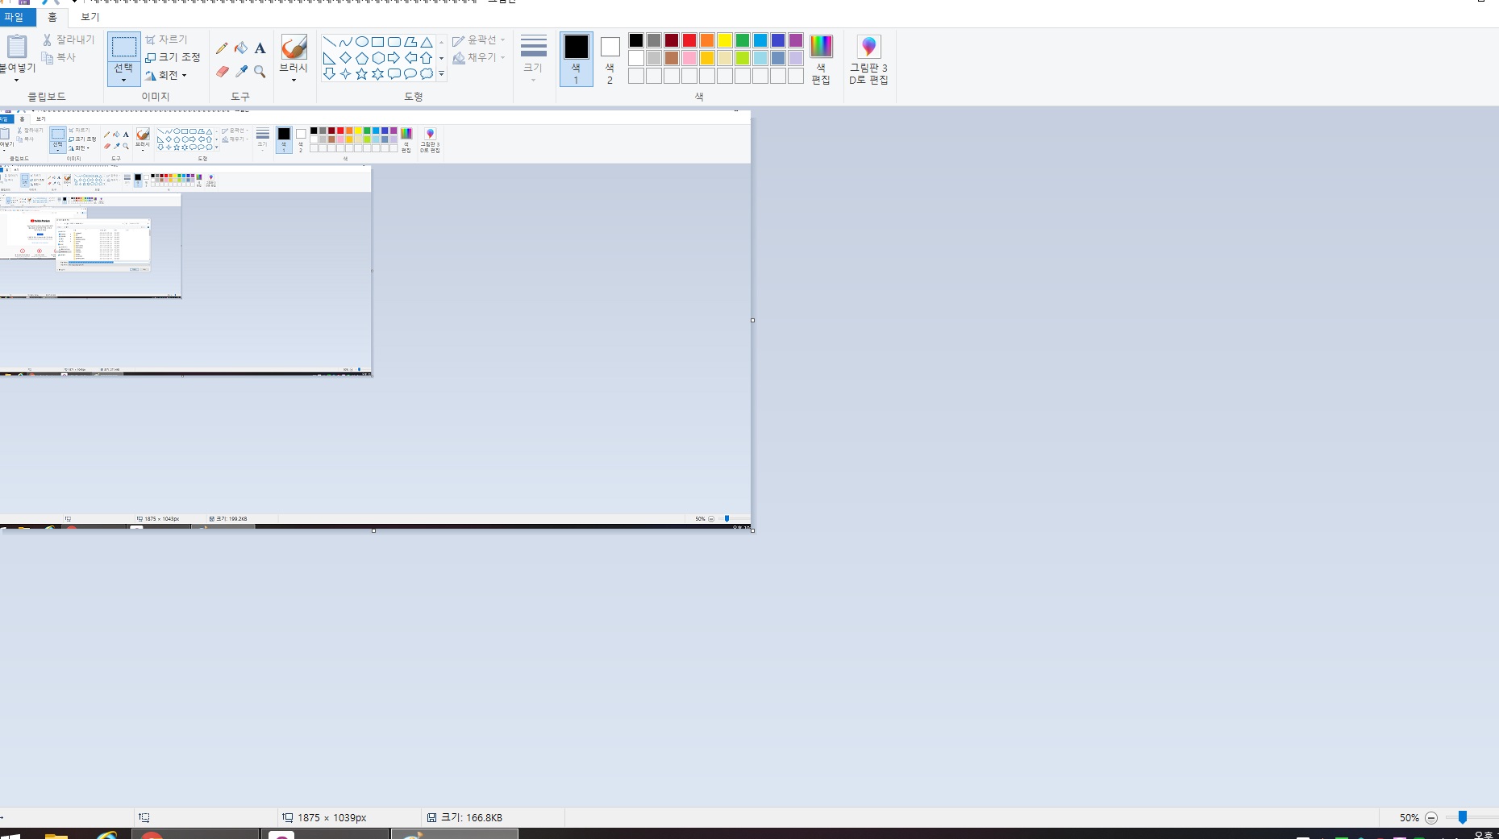Choose the Rectangle shape
The width and height of the screenshot is (1499, 839).
[x=377, y=42]
